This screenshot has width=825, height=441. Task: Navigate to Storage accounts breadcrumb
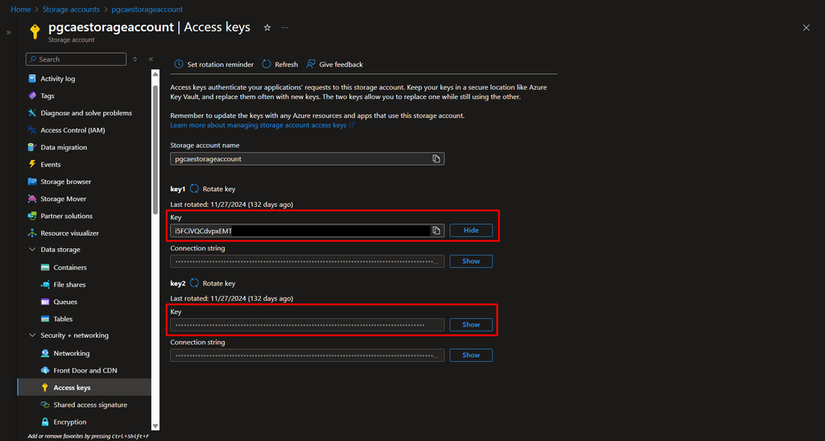click(x=71, y=9)
